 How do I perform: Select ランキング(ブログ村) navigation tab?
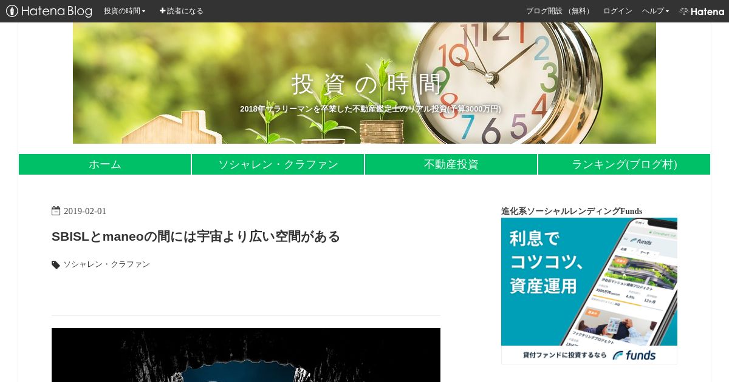[624, 164]
